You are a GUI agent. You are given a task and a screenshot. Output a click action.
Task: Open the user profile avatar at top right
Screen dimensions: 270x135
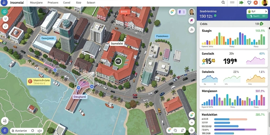pyautogui.click(x=264, y=3)
